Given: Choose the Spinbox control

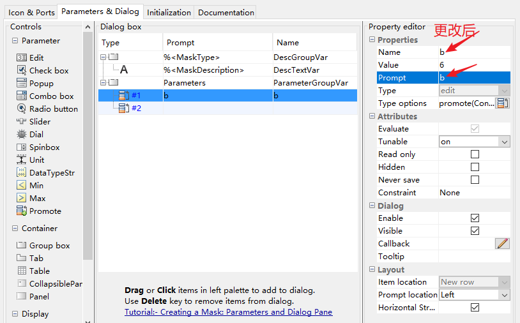Looking at the screenshot, I should tap(38, 147).
